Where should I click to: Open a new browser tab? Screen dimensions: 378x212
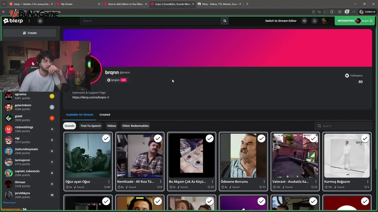pyautogui.click(x=247, y=4)
